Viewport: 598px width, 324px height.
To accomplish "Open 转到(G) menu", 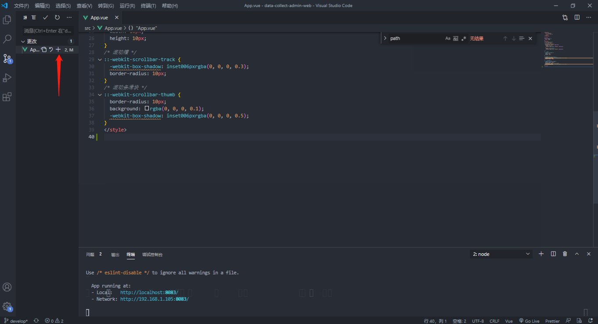I will click(106, 6).
